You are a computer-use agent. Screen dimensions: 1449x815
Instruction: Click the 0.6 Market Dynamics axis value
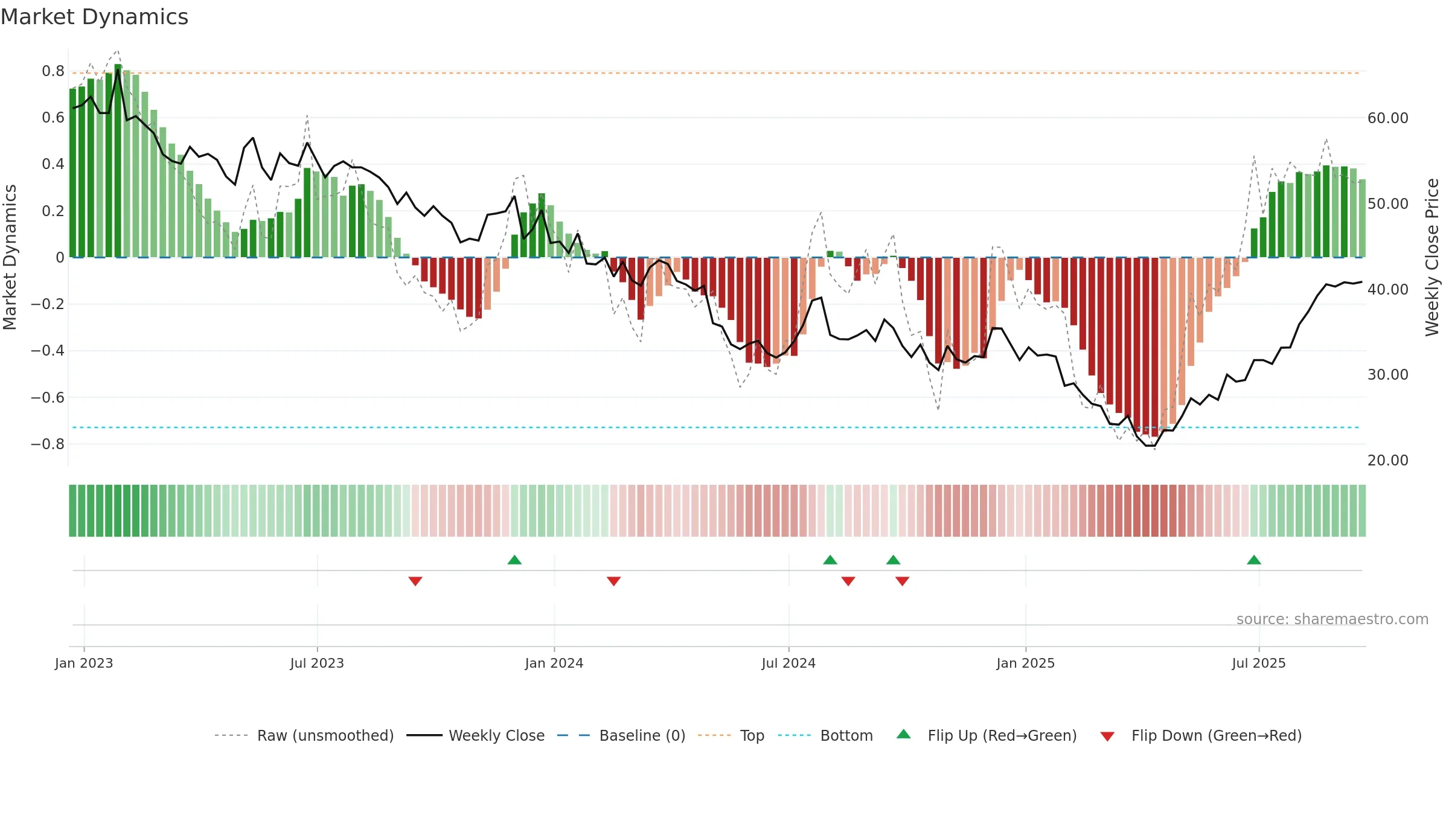53,118
